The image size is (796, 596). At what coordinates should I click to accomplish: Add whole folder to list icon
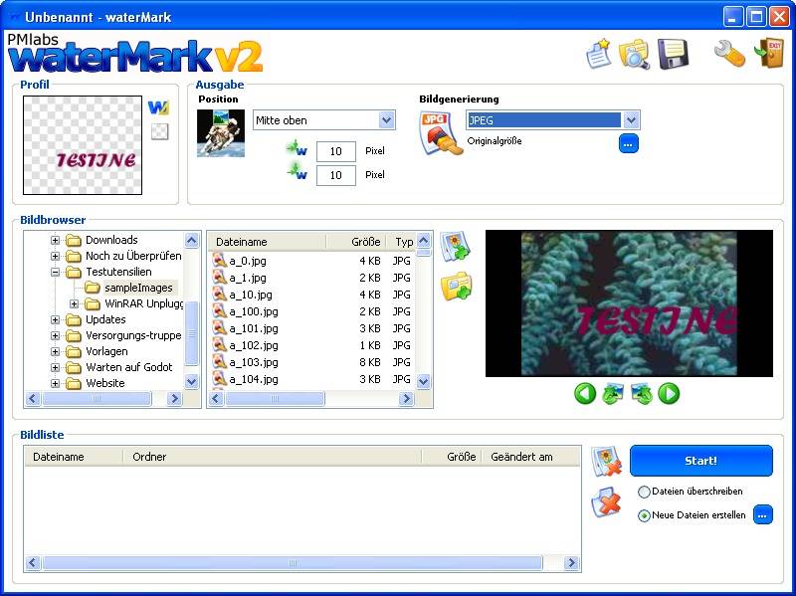coord(456,286)
